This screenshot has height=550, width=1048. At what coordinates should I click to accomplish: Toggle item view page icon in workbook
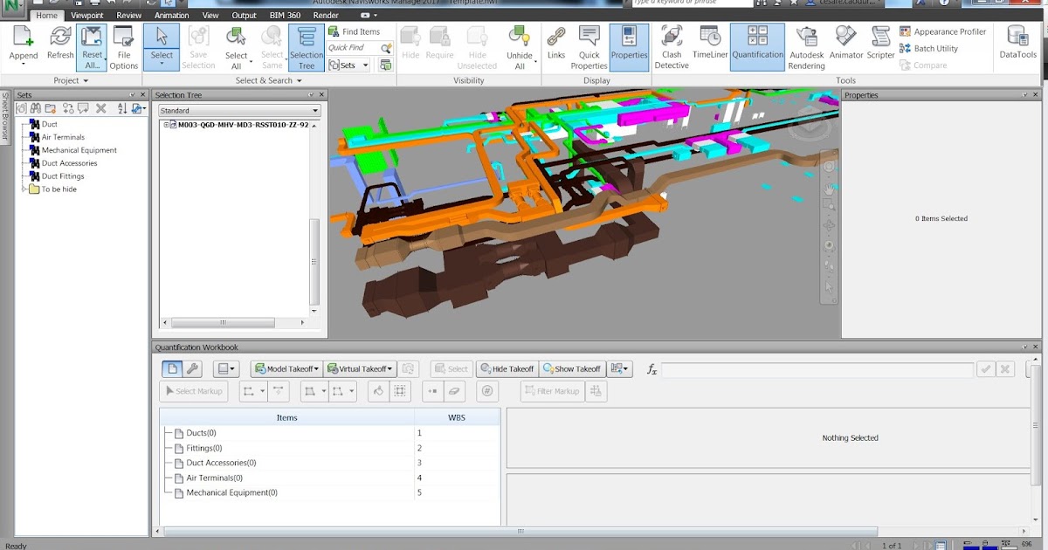click(x=172, y=369)
